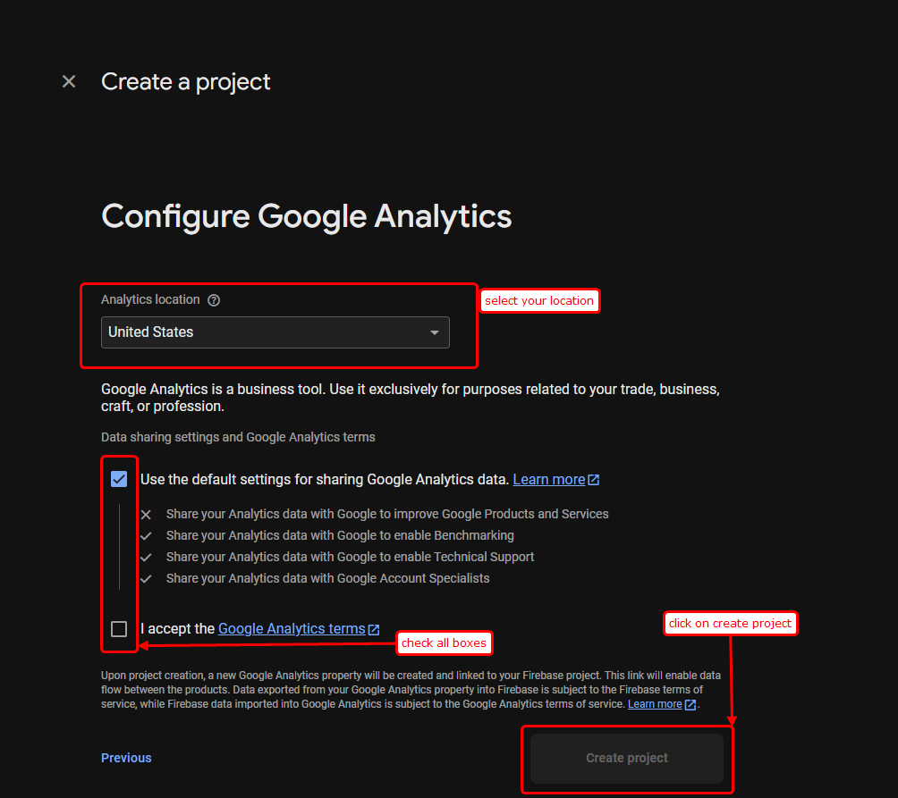Uncheck default Google Analytics data sharing settings
The image size is (898, 798).
[119, 479]
